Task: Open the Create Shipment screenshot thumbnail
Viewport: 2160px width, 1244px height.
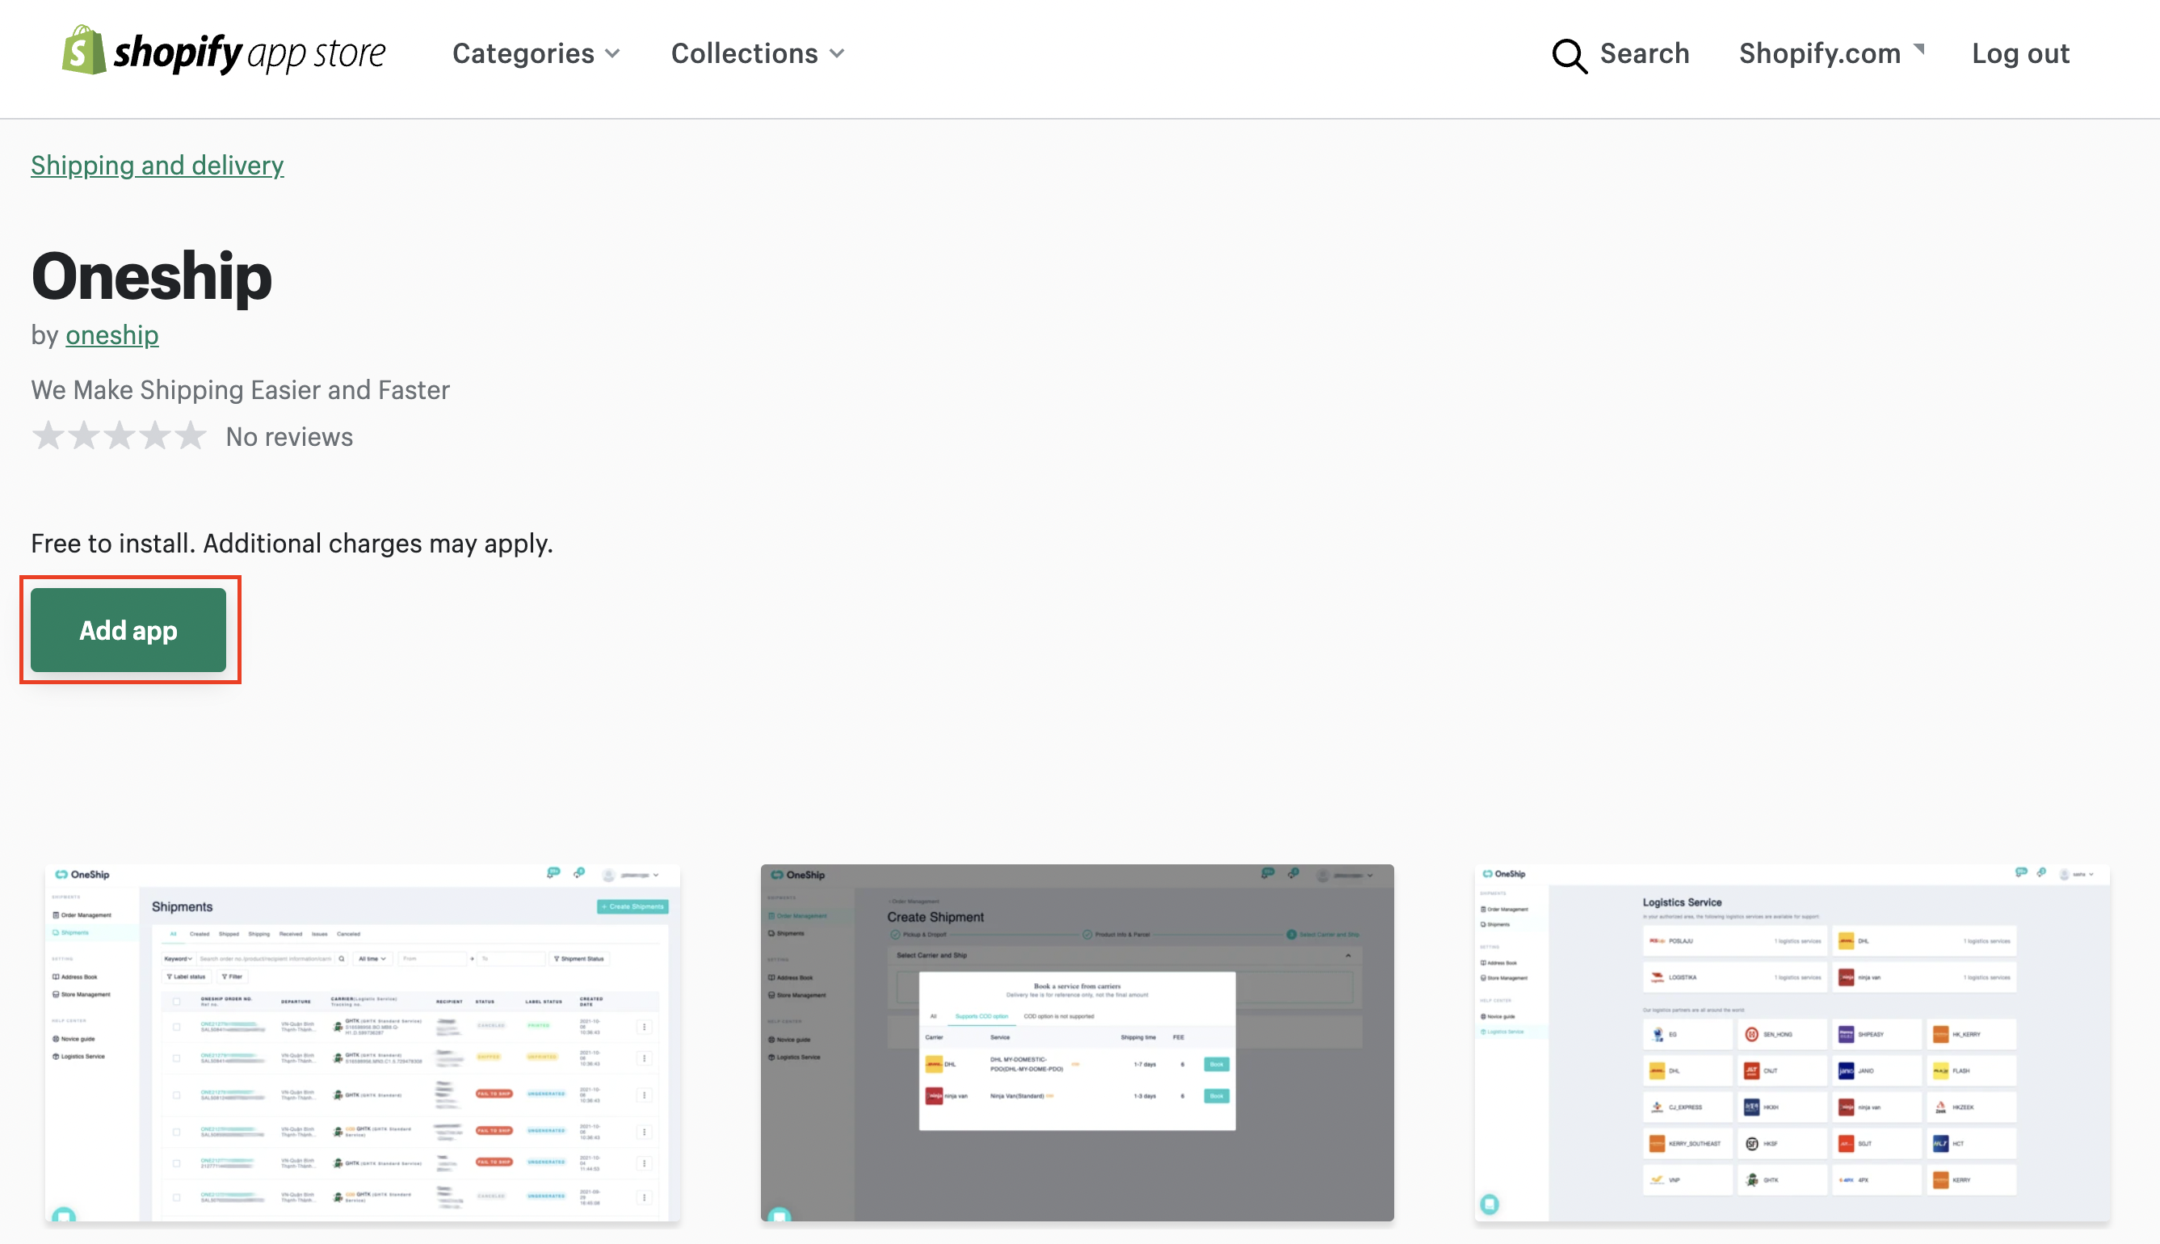Action: click(1077, 1041)
